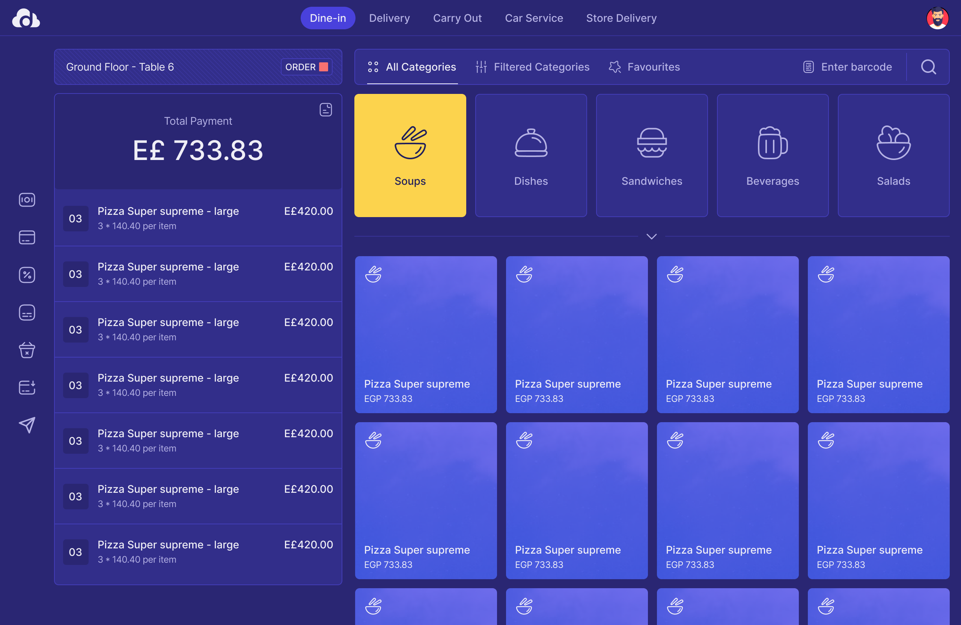Activate the Dishes category tile
Screen dimensions: 961x625
point(530,155)
